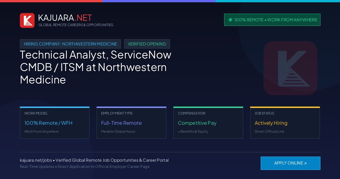
Task: Click the Competitive Pay value
Action: (197, 123)
